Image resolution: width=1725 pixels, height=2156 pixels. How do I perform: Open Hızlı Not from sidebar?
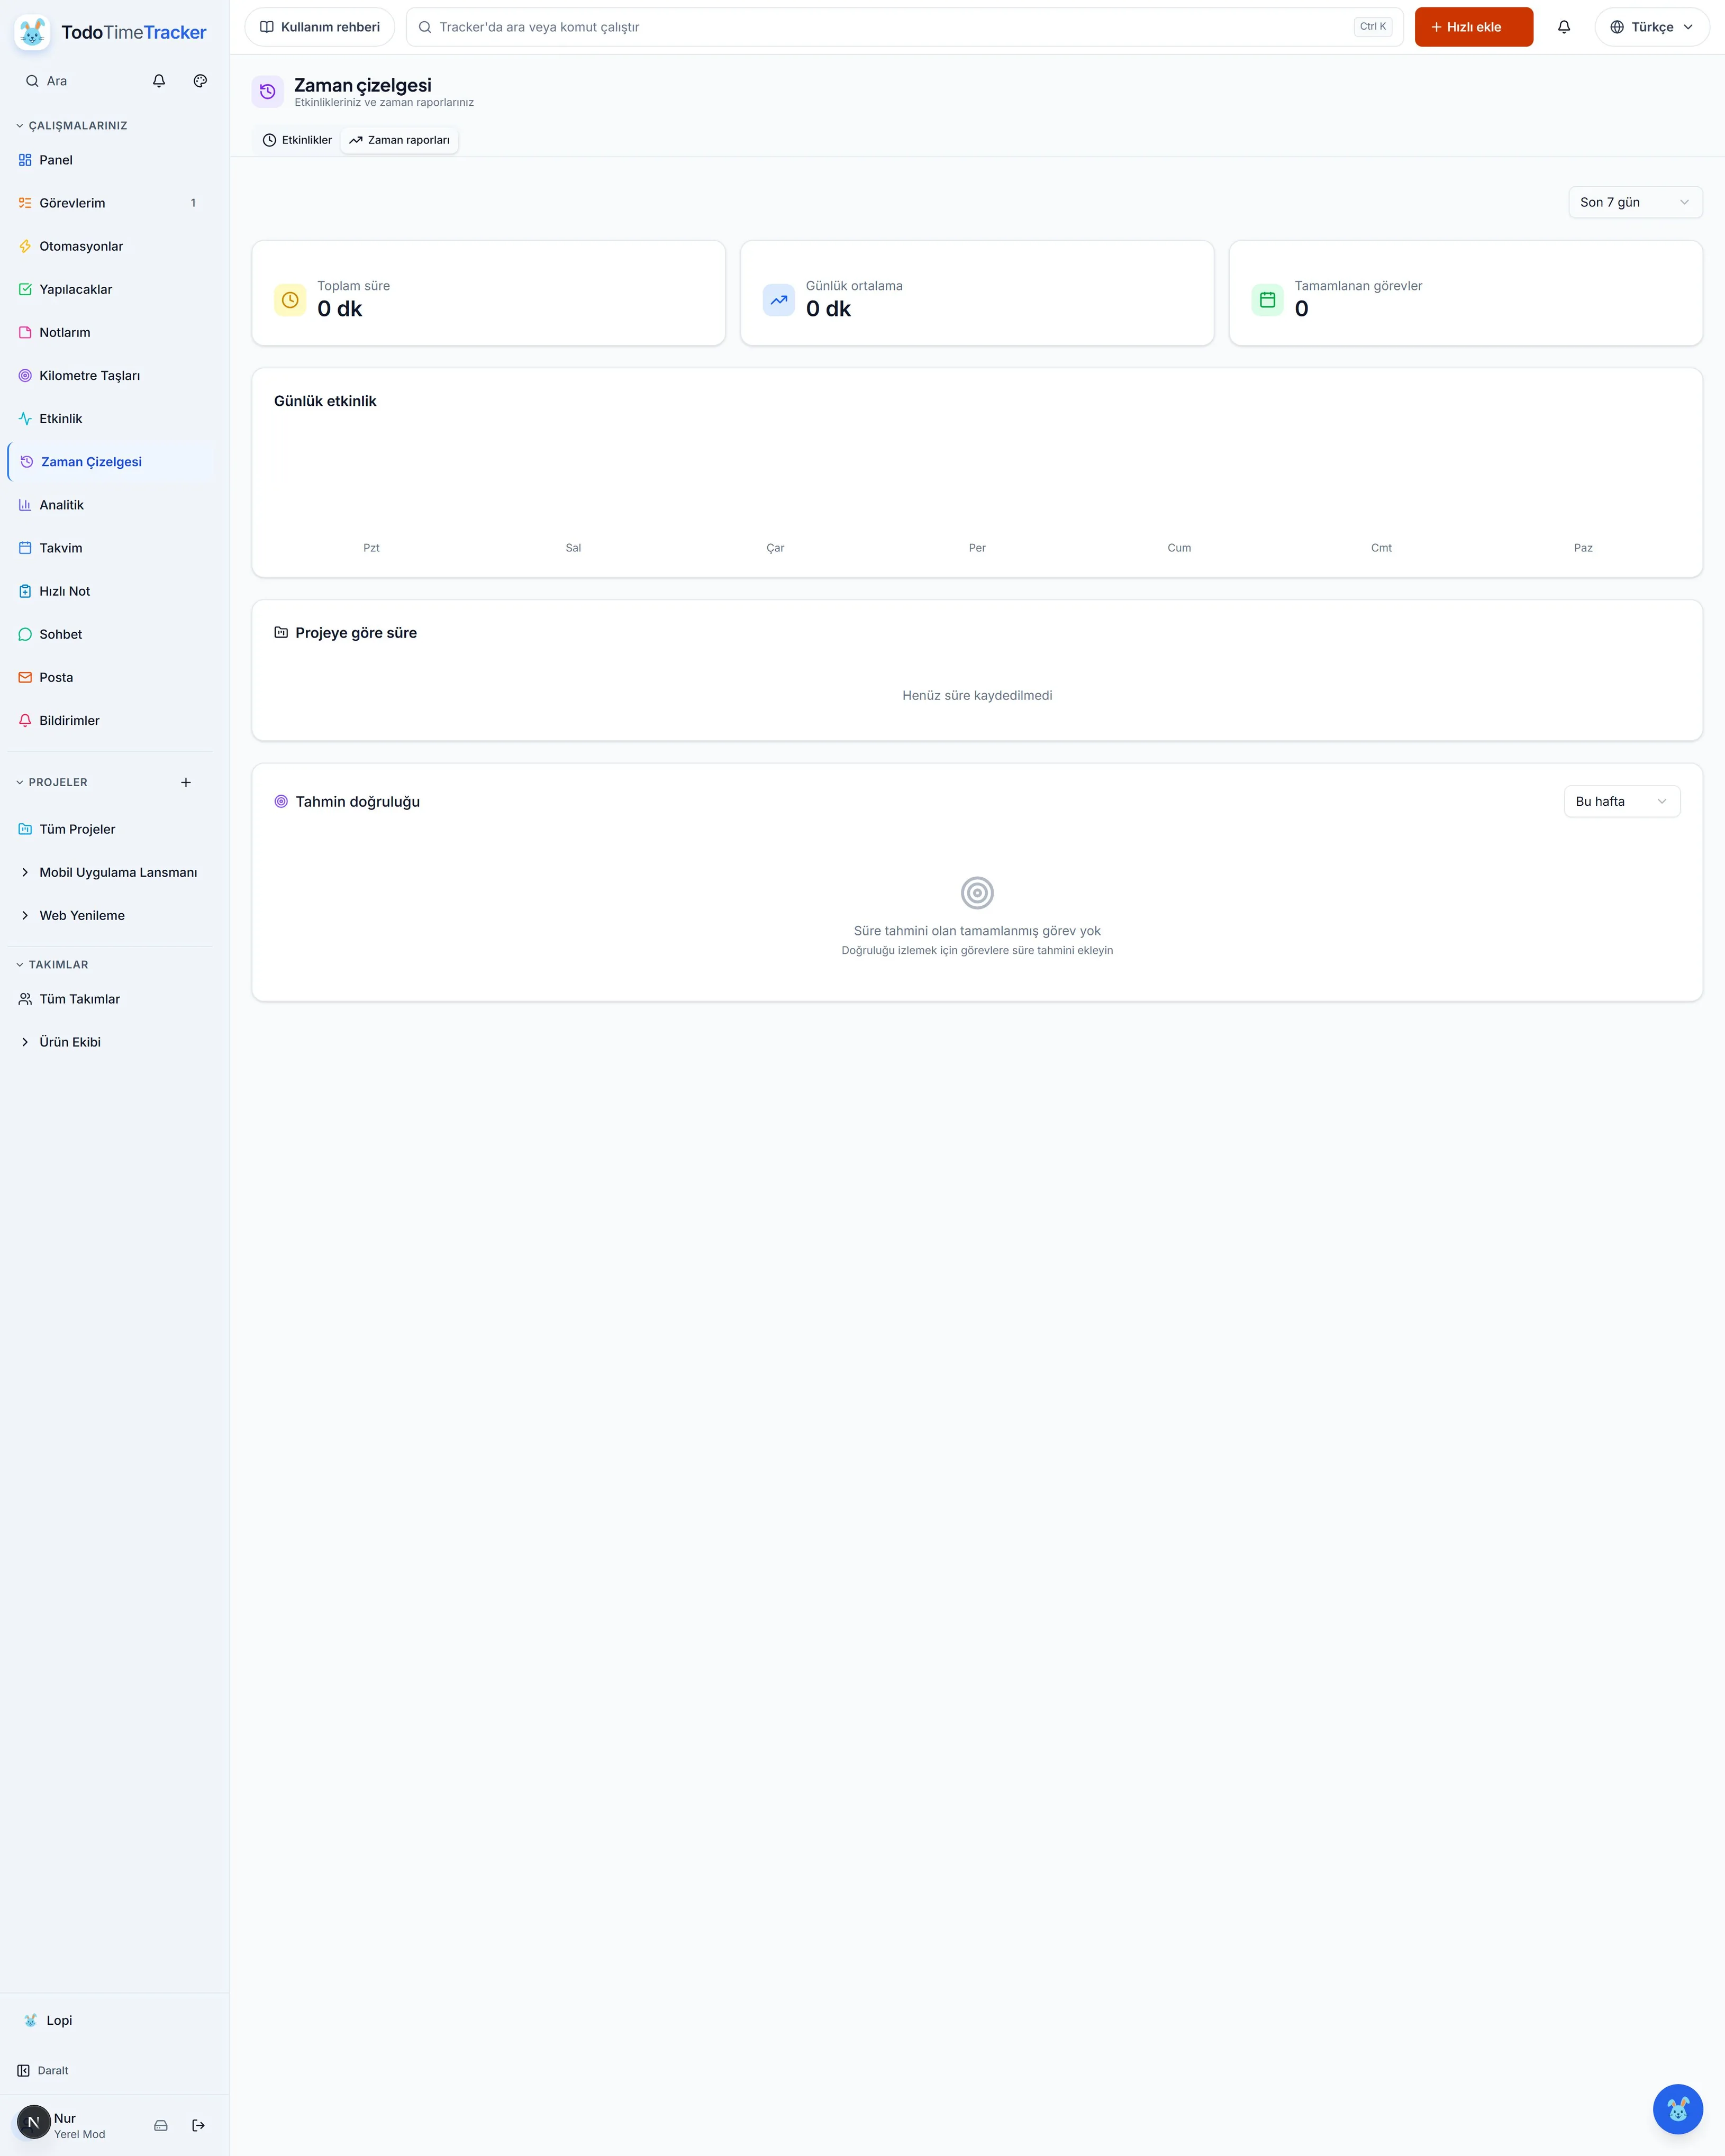tap(111, 591)
